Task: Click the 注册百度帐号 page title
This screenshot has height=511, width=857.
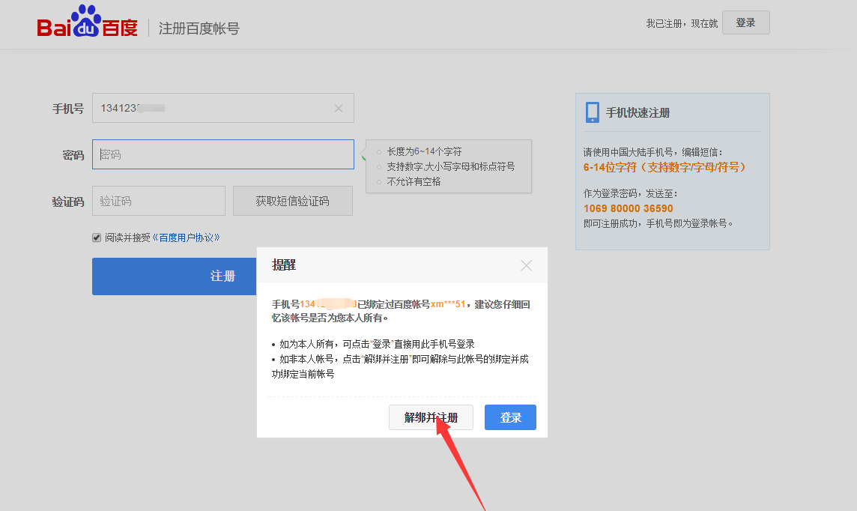Action: click(x=199, y=28)
